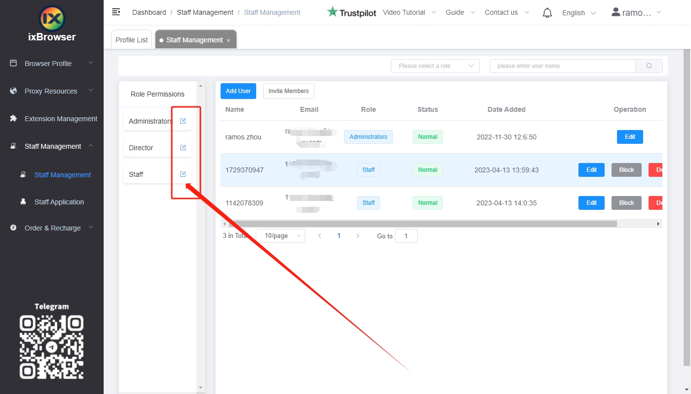Image resolution: width=691 pixels, height=394 pixels.
Task: Click the Telegram QR code
Action: pos(51,348)
